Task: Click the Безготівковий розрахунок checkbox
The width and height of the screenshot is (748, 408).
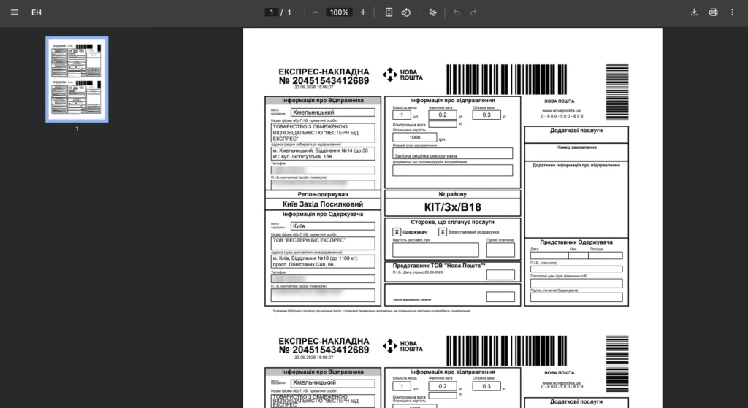Action: 442,232
